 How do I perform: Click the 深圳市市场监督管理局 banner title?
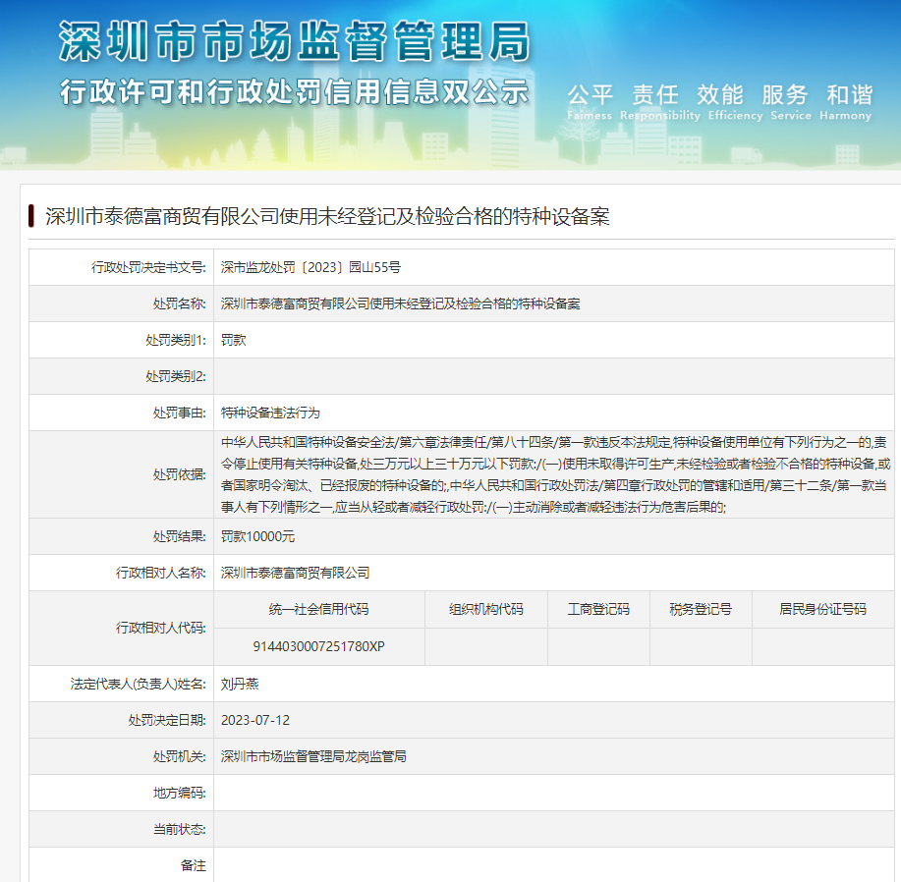click(x=295, y=41)
